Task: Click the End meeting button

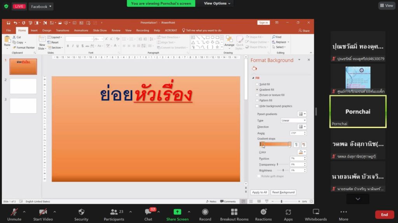Action: point(384,214)
